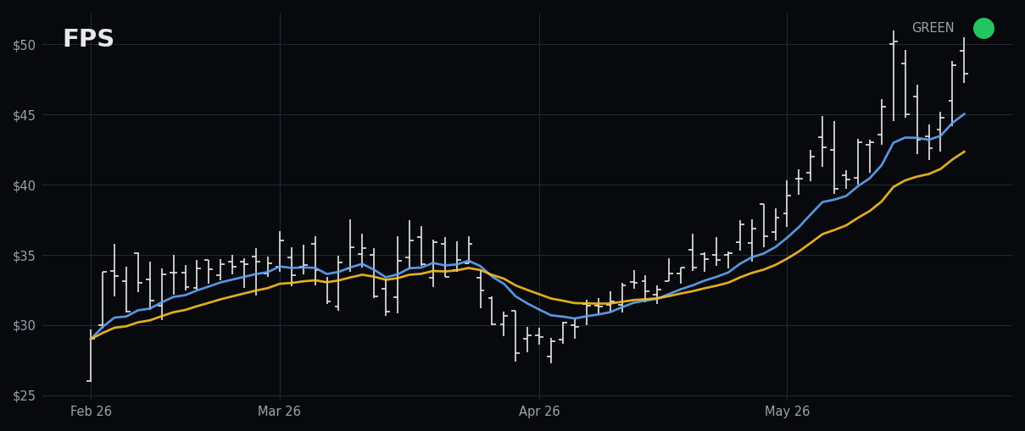This screenshot has height=431, width=1025.
Task: Click the May 26 date label
Action: coord(787,412)
